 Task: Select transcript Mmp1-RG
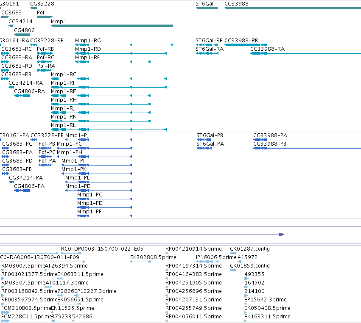pyautogui.click(x=88, y=41)
